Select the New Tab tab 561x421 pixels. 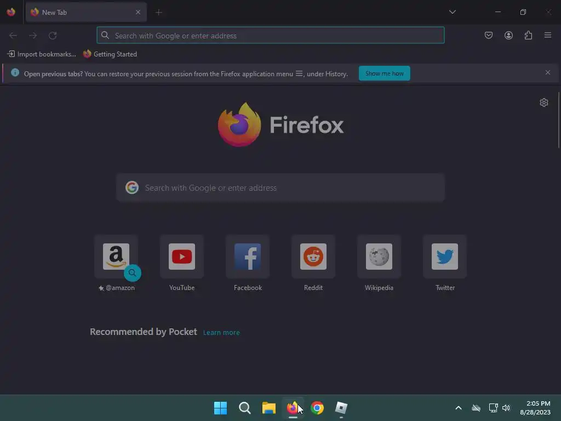pos(86,12)
